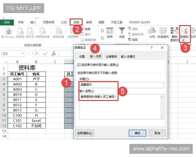Click the 确定 (OK) button
The height and width of the screenshot is (157, 196).
tap(138, 133)
